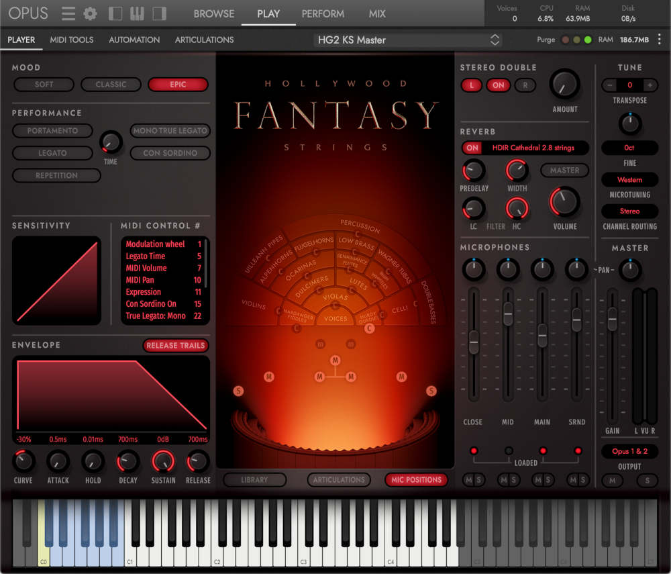
Task: Switch to the PERFORM tab
Action: tap(323, 13)
